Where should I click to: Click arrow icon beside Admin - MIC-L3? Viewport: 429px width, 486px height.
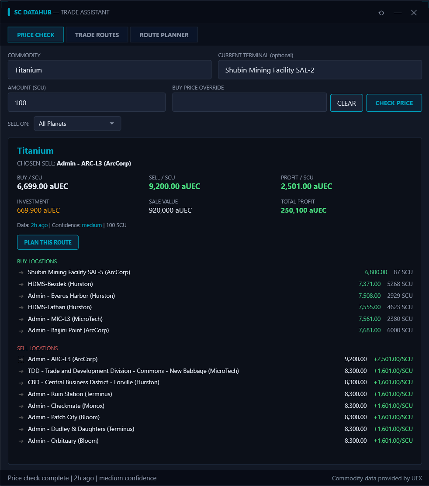(x=21, y=319)
